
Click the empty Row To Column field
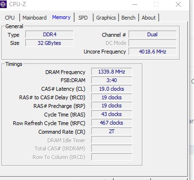click(112, 157)
